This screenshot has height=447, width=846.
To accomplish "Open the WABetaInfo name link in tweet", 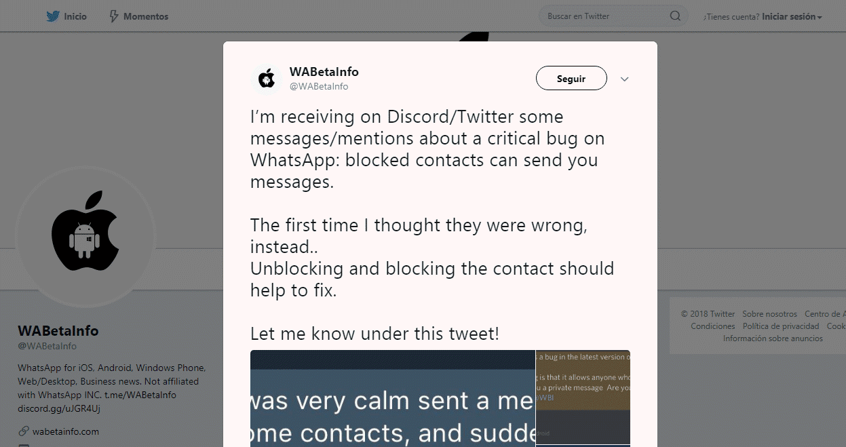I will [x=324, y=72].
